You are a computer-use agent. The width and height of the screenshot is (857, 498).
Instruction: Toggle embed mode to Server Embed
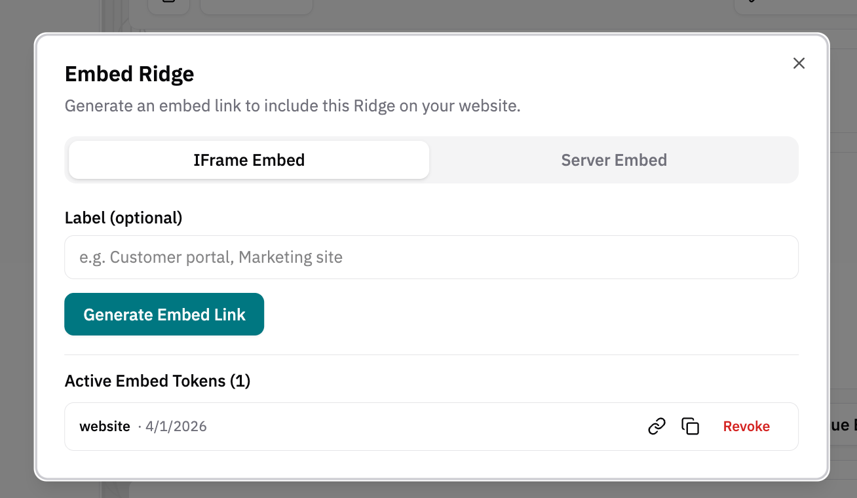(x=614, y=159)
